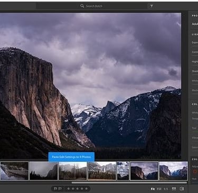Viewport: 198px width, 193px height.
Task: Set rating to two stars
Action: [73, 189]
